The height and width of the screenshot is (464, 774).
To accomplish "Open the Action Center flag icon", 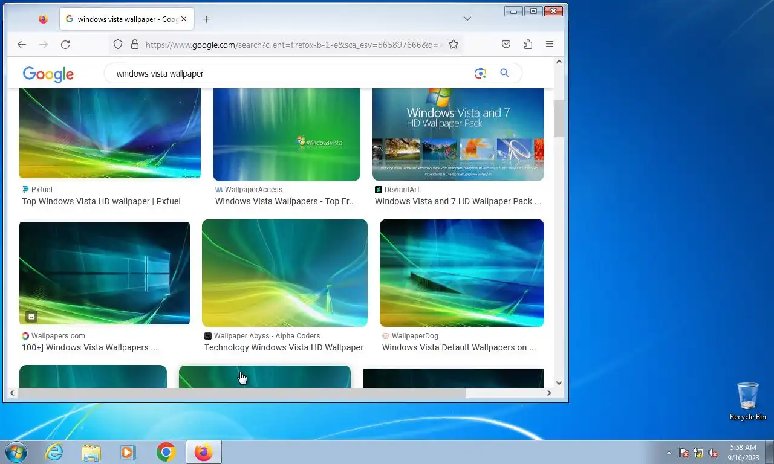I will click(x=684, y=453).
